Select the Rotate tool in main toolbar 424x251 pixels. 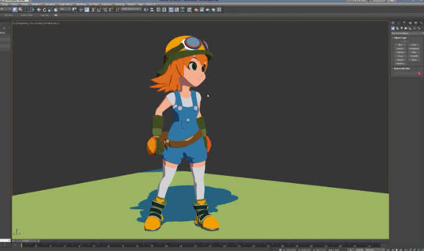[x=44, y=10]
